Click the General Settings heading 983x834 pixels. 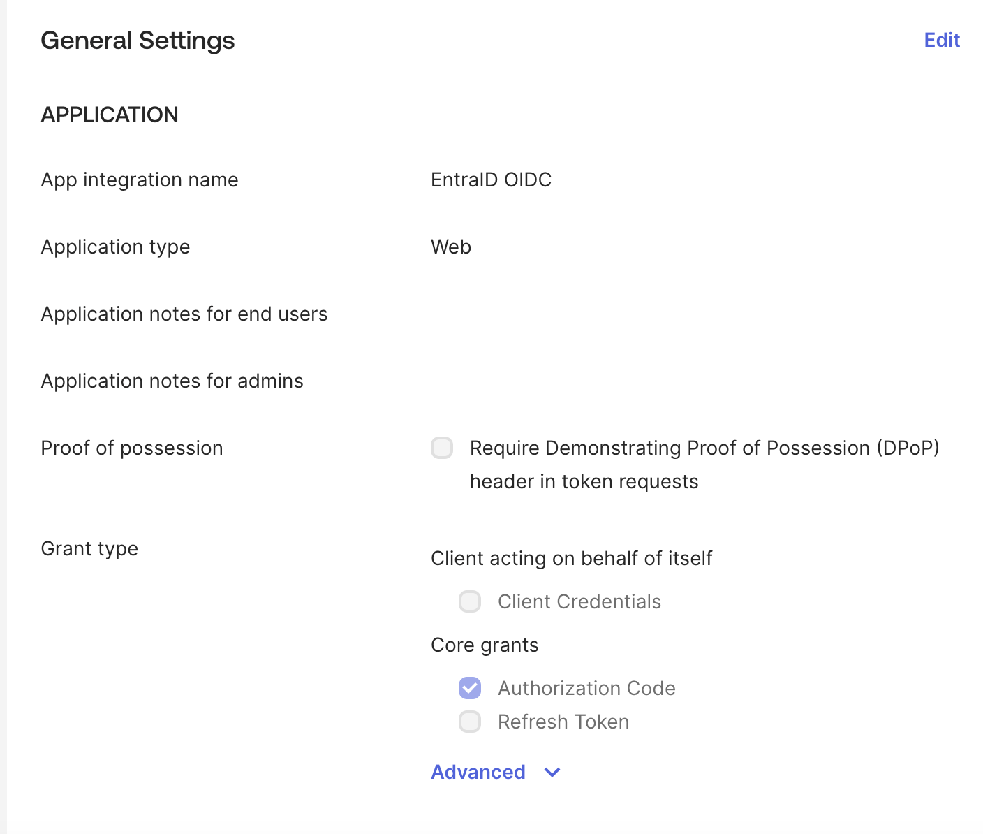(138, 41)
